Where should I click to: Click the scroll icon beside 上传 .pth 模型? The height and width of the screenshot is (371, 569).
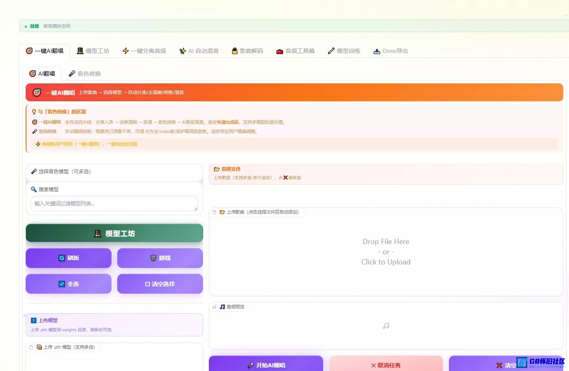(x=39, y=347)
